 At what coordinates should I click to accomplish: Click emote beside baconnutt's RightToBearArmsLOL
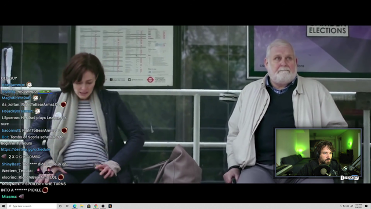point(64,130)
